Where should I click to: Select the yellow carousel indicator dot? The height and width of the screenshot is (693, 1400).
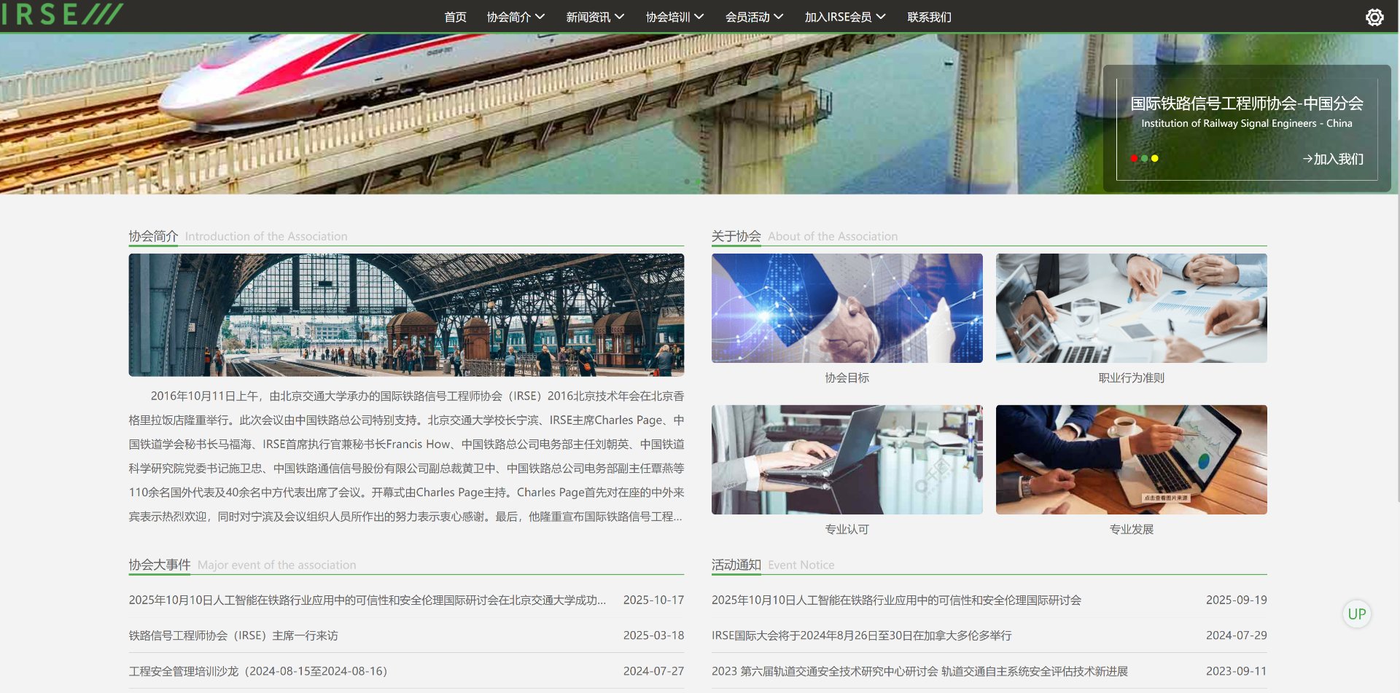pyautogui.click(x=1154, y=158)
